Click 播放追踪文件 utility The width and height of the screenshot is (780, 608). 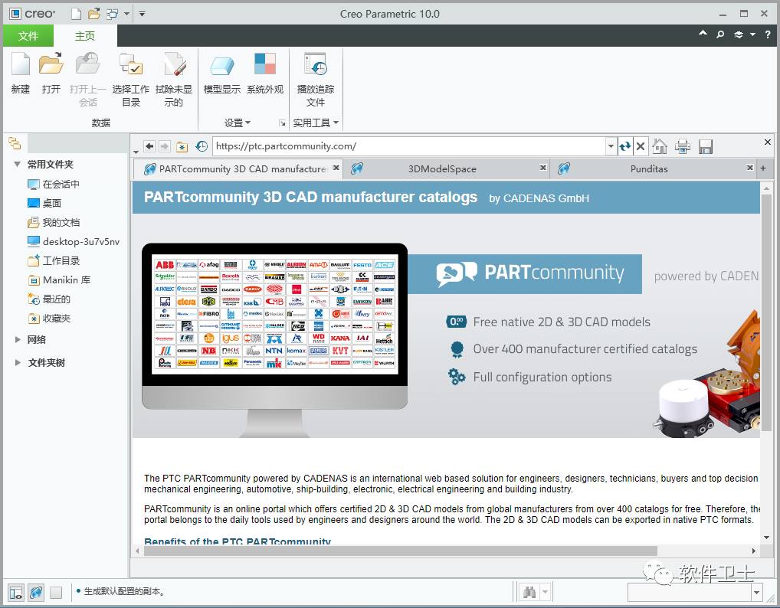coord(316,80)
